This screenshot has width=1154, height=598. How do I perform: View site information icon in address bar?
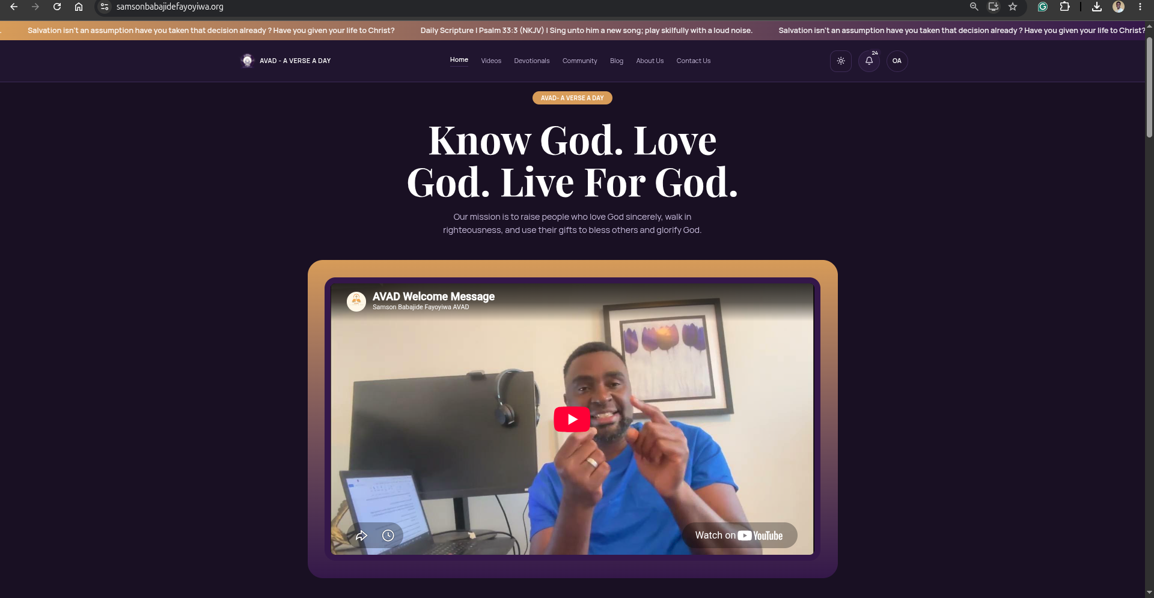click(x=105, y=7)
